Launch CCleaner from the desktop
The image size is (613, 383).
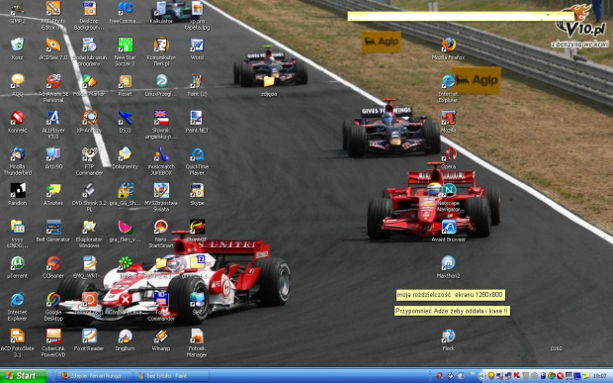tap(53, 267)
